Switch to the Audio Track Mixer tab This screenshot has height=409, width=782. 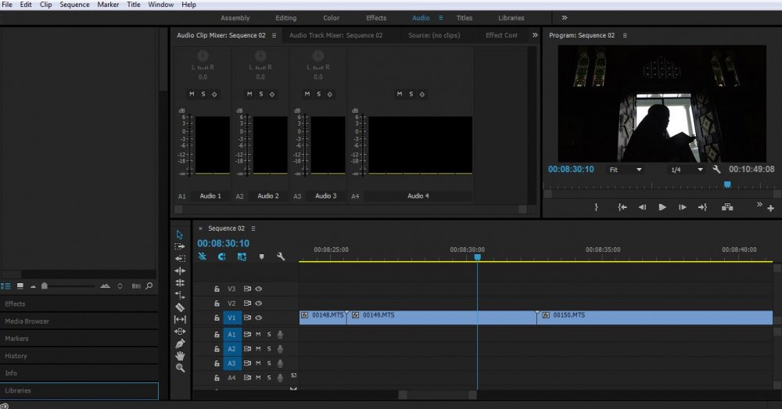coord(336,35)
